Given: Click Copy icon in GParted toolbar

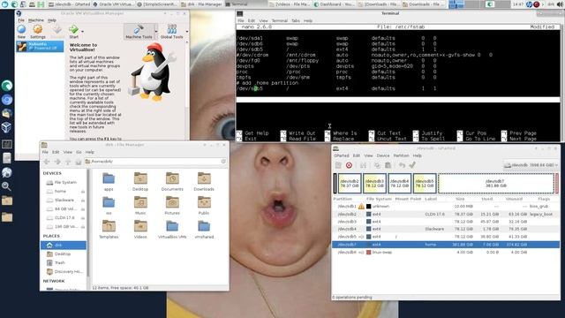Looking at the screenshot, I should pyautogui.click(x=377, y=165).
